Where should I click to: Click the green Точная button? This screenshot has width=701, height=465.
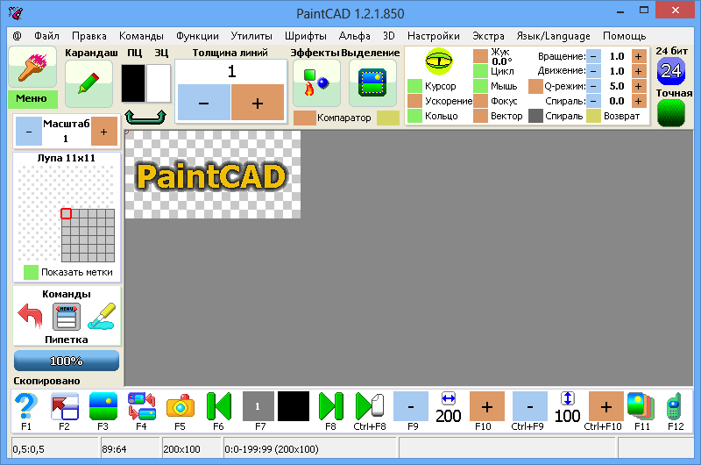[671, 113]
